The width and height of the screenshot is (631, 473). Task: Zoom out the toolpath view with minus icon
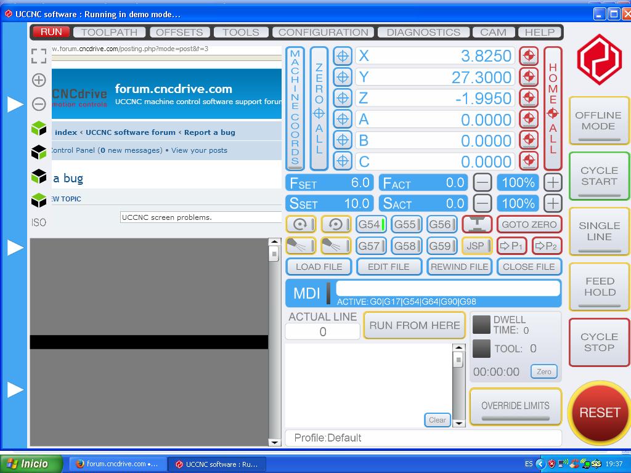(x=39, y=104)
